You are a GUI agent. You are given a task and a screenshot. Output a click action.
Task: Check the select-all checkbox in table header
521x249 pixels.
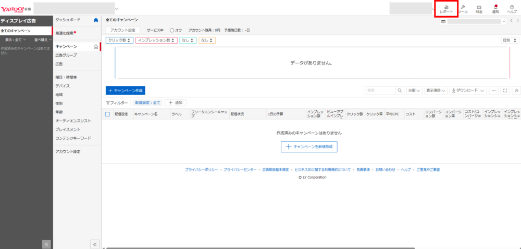pos(108,114)
